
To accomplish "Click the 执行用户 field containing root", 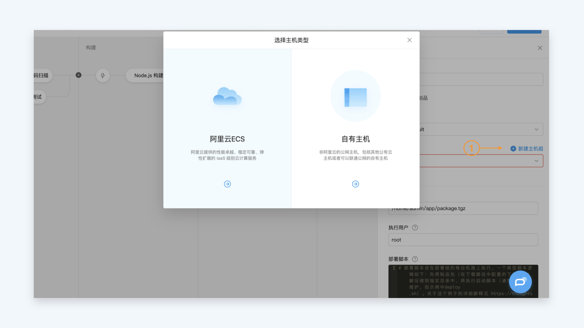I will coord(463,240).
